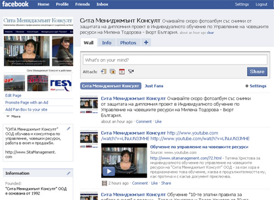
Task: Click the 'Source: www.youtube.com' text
Action: 173,152
